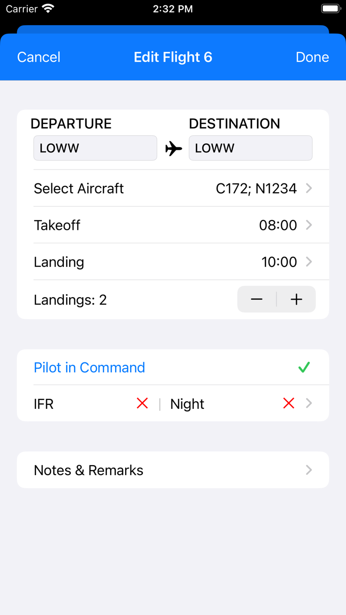Click the LOWW departure input field

[95, 148]
